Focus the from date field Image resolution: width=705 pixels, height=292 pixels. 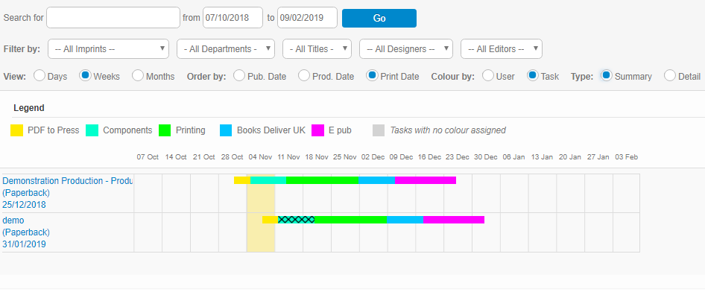point(233,18)
